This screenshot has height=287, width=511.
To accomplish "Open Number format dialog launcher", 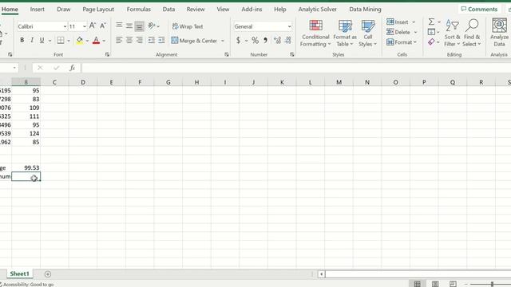I will tap(292, 55).
